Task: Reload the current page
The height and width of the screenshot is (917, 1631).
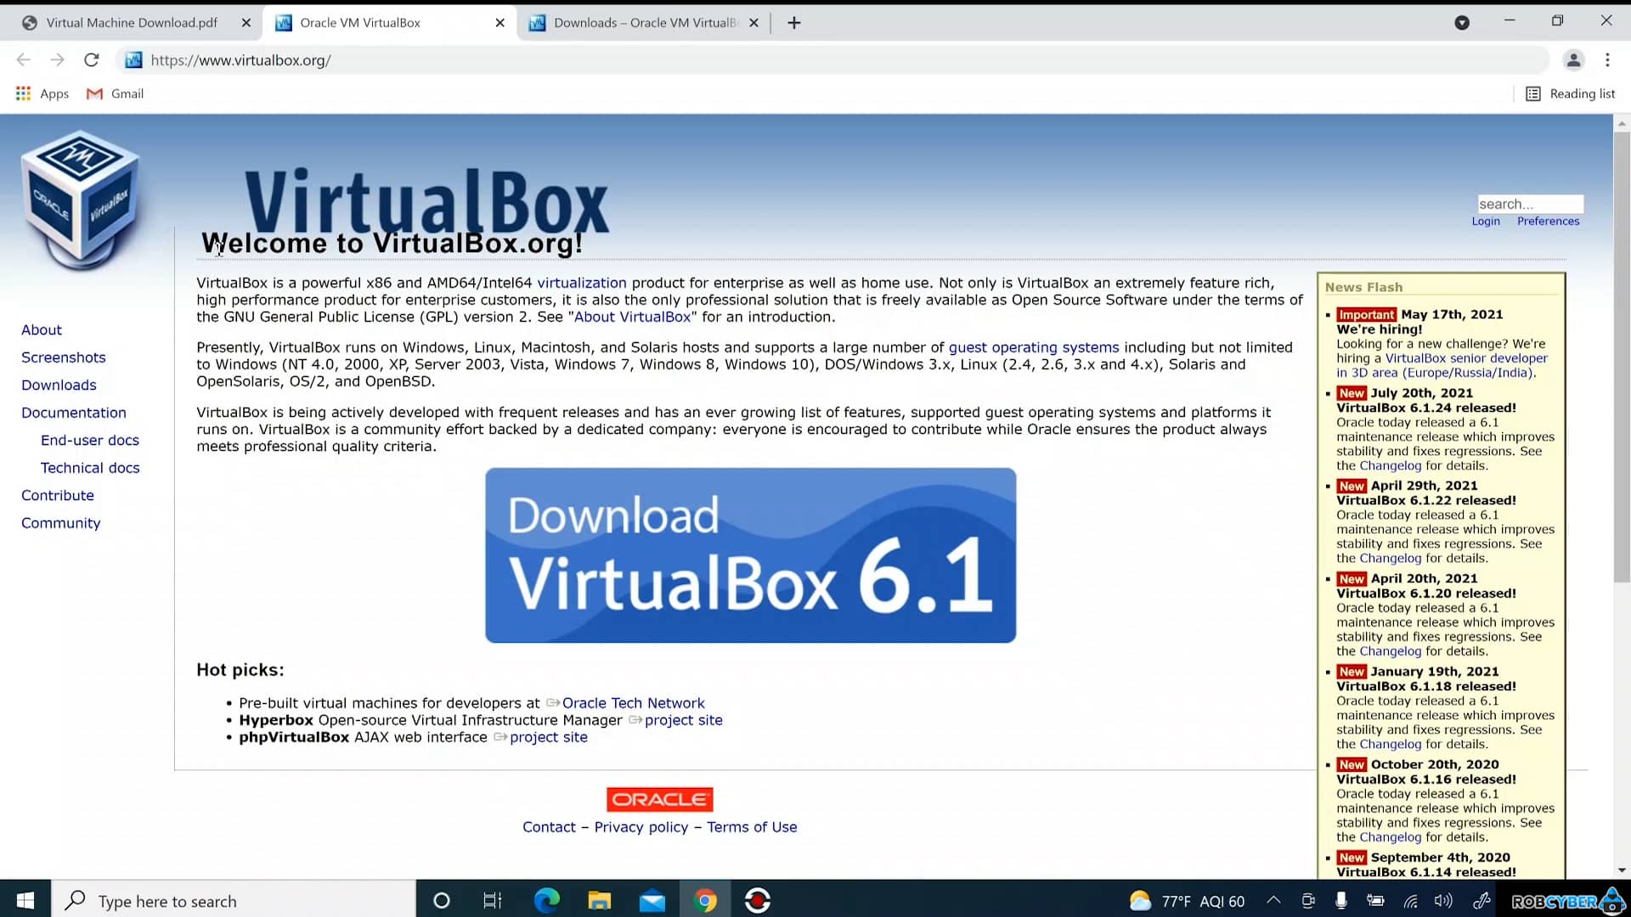Action: coord(91,59)
